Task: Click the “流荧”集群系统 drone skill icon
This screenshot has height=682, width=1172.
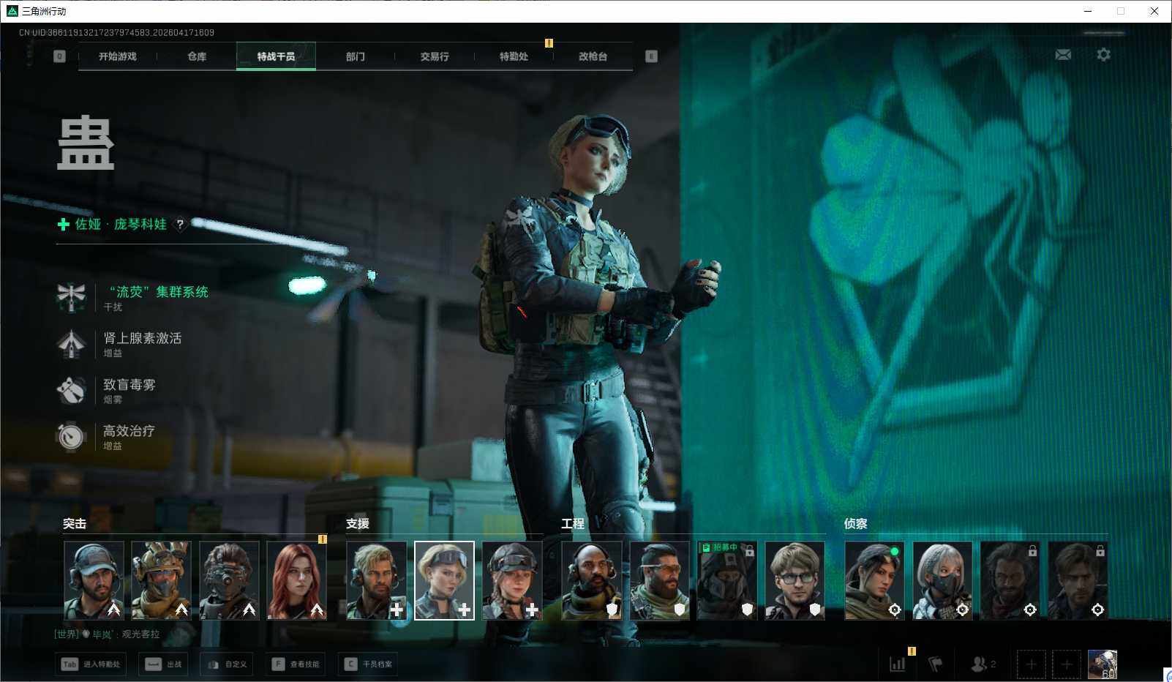Action: [x=72, y=297]
